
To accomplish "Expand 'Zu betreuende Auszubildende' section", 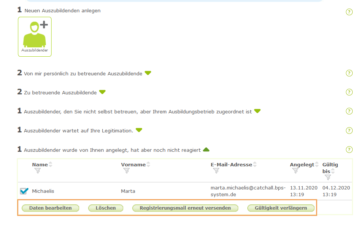I will (x=102, y=92).
